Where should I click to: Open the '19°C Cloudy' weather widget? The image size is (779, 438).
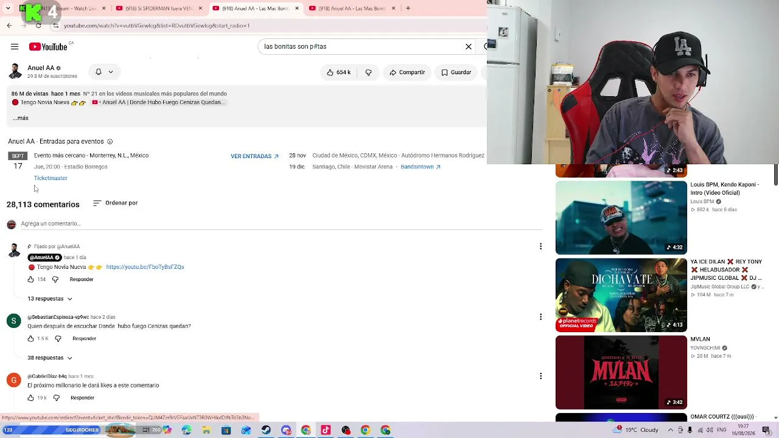(636, 430)
